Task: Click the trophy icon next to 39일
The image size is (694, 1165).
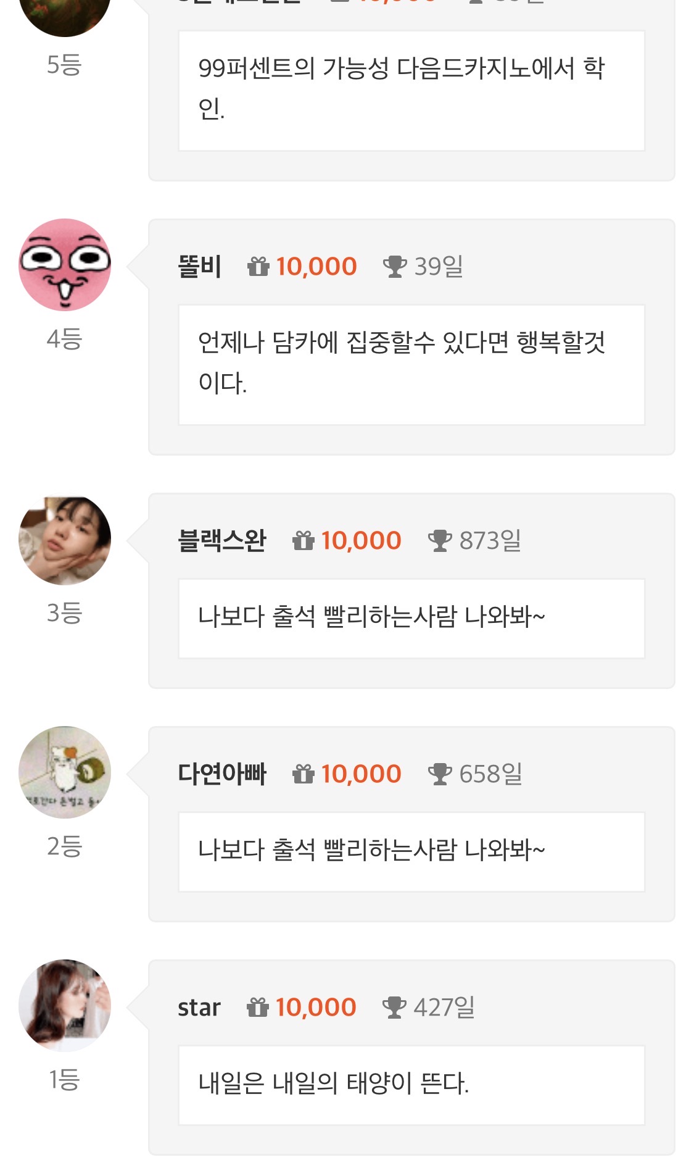Action: (x=394, y=267)
